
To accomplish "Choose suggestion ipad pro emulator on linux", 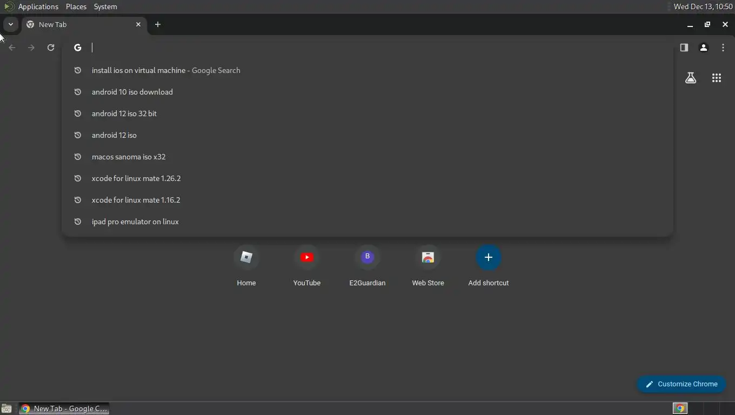I will (x=367, y=222).
